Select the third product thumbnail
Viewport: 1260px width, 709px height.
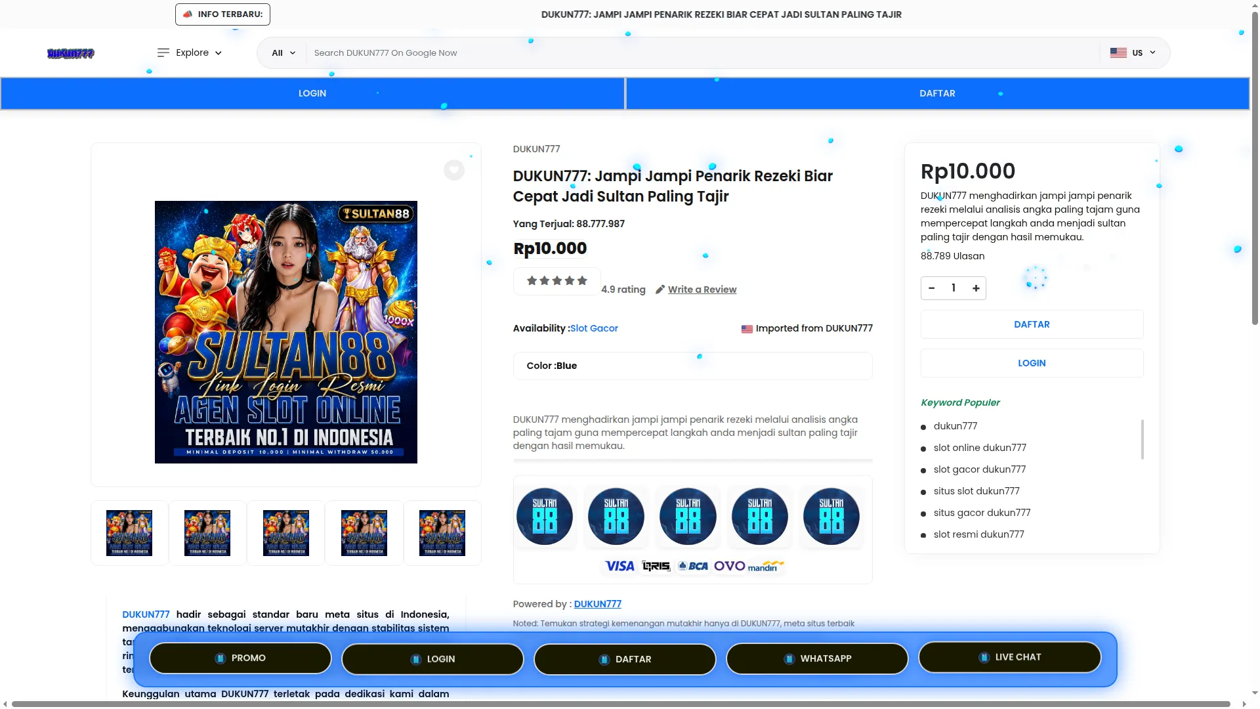coord(286,533)
